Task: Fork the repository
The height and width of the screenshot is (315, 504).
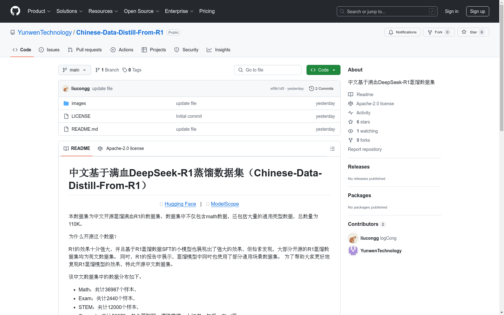Action: pos(439,32)
